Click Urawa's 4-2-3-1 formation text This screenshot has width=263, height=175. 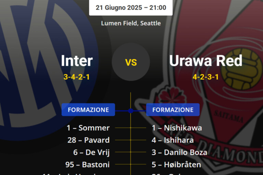205,77
